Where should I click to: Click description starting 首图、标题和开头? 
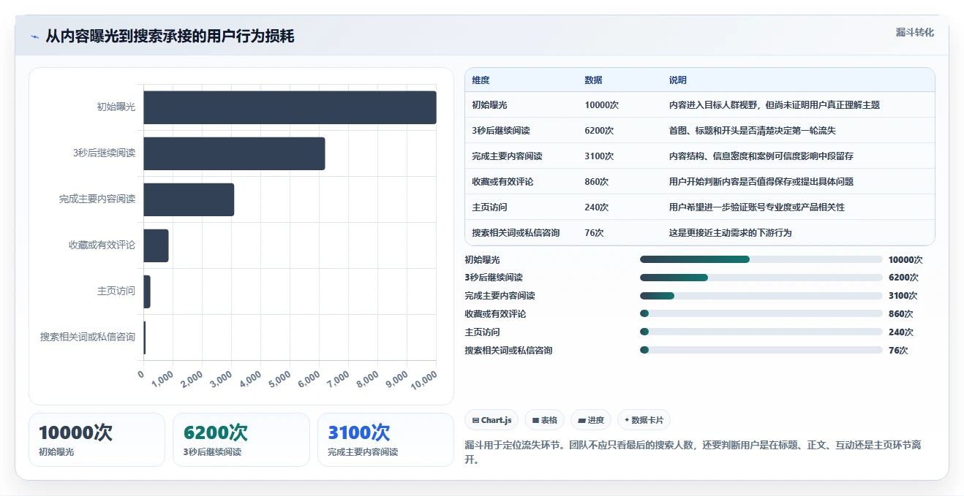(x=753, y=131)
